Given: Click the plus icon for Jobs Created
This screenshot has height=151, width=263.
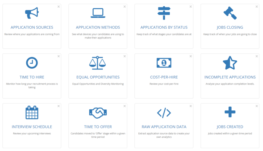Looking at the screenshot, I should tap(230, 113).
